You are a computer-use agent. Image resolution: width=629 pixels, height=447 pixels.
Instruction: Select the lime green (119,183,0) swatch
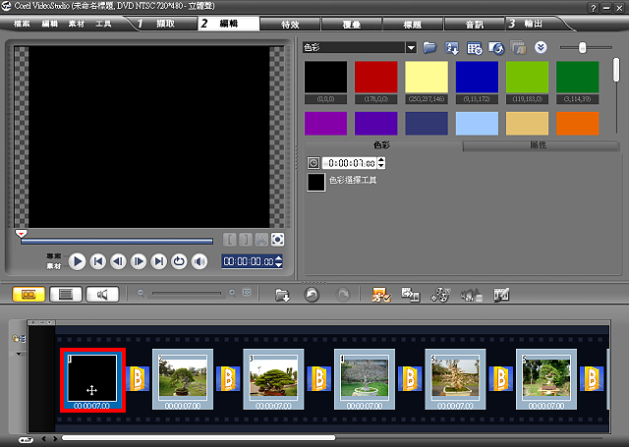527,77
